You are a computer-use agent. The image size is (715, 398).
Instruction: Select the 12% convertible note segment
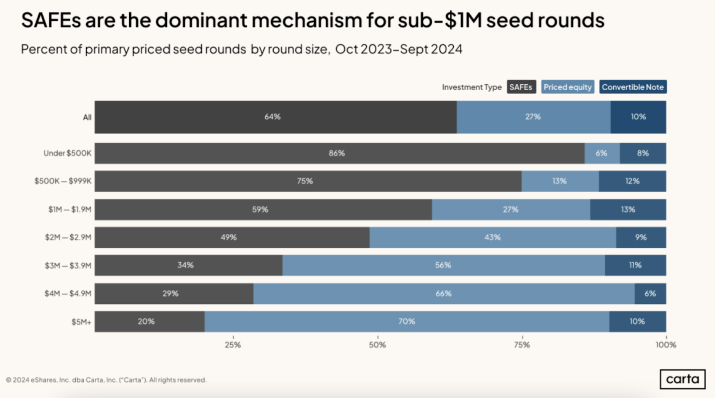coord(632,181)
